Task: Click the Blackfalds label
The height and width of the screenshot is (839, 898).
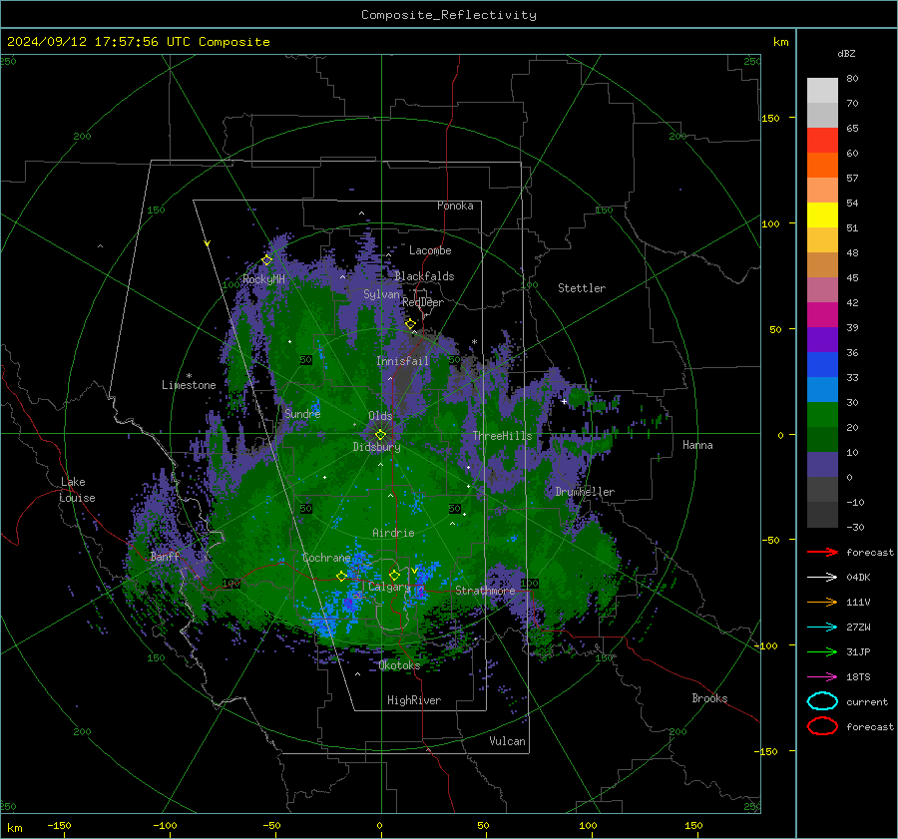Action: [424, 276]
